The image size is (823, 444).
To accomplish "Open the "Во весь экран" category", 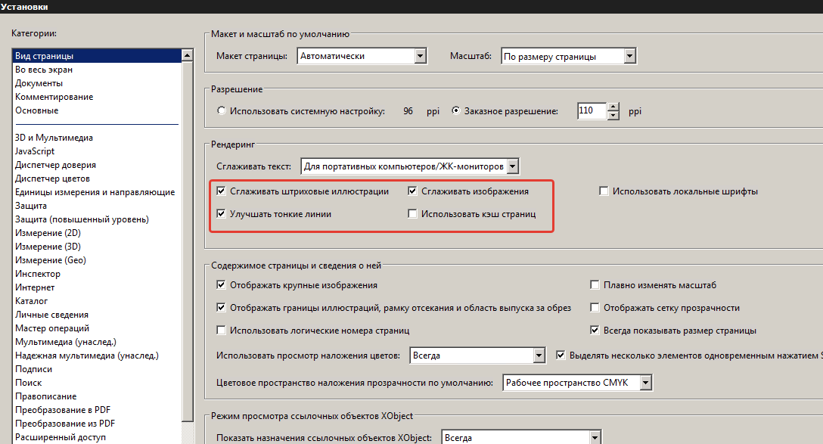I will point(44,70).
